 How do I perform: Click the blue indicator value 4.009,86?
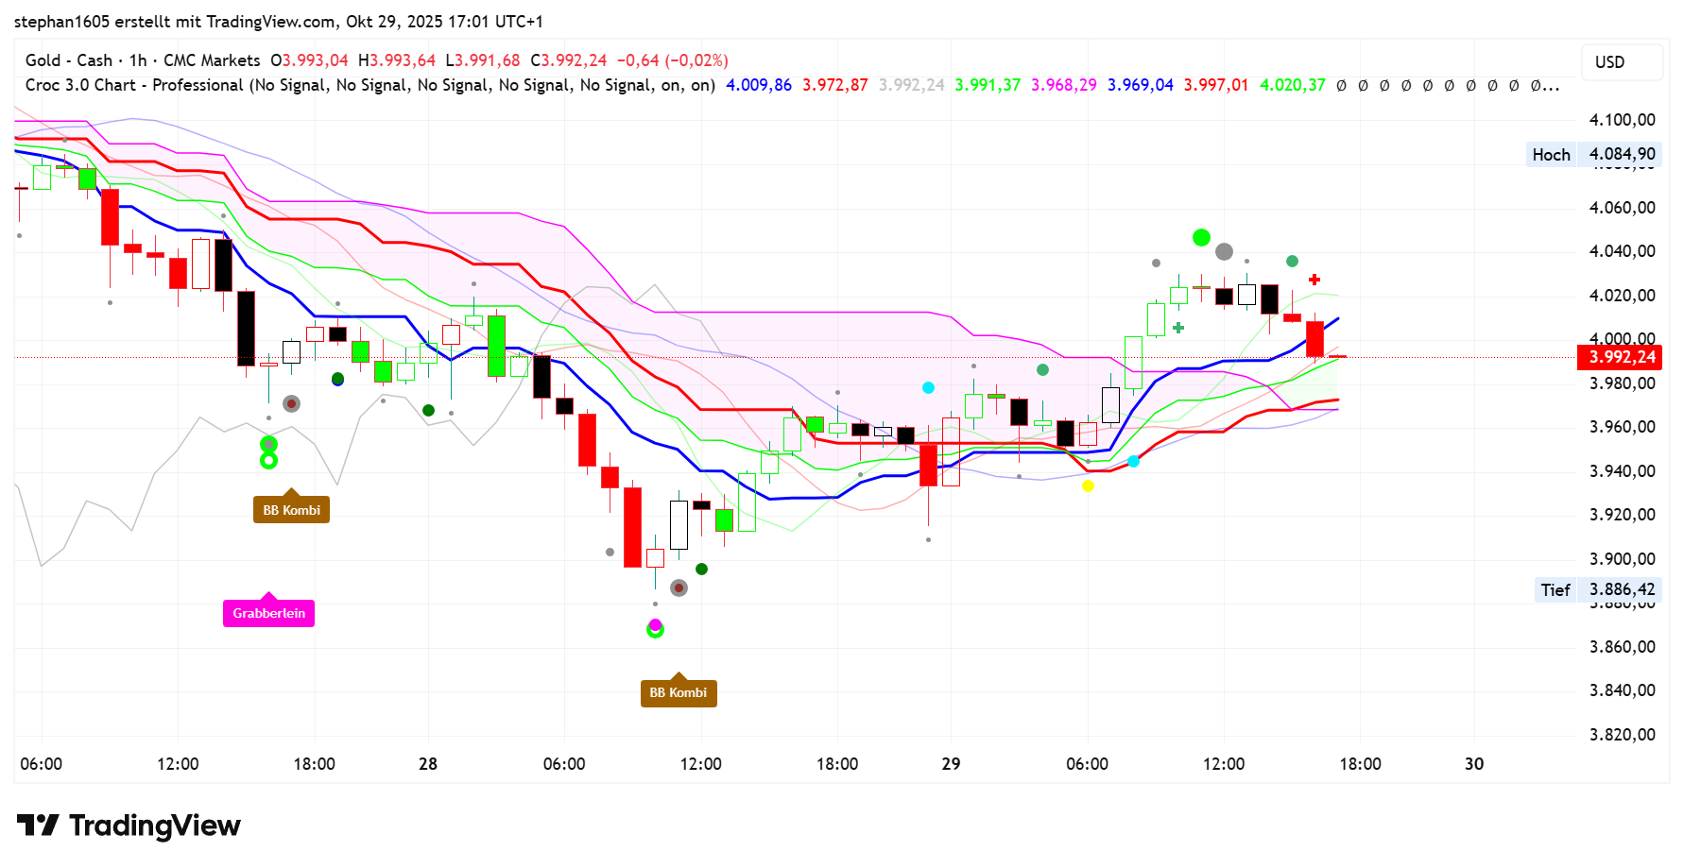(758, 85)
